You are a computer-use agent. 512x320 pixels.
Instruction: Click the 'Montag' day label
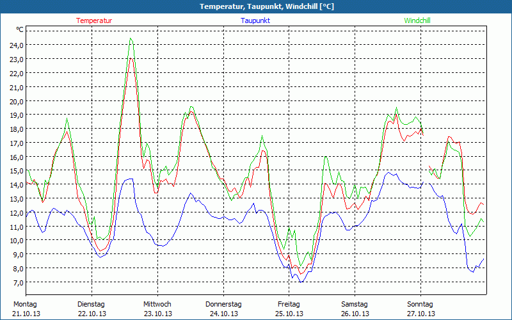[x=25, y=305]
